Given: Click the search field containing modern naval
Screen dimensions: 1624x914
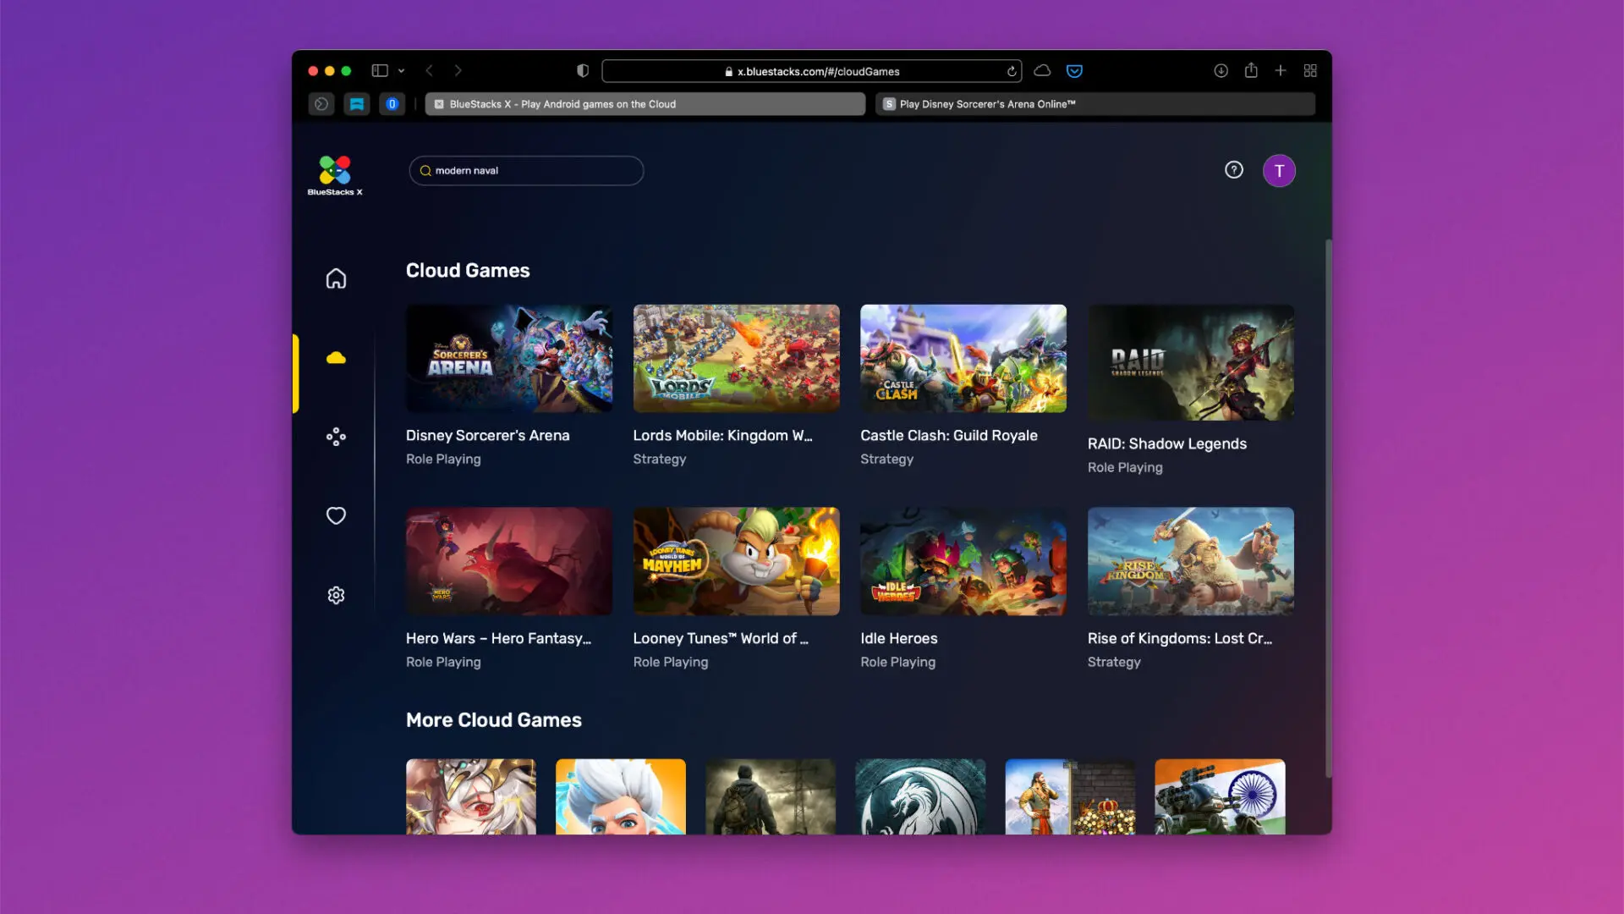Looking at the screenshot, I should (526, 170).
